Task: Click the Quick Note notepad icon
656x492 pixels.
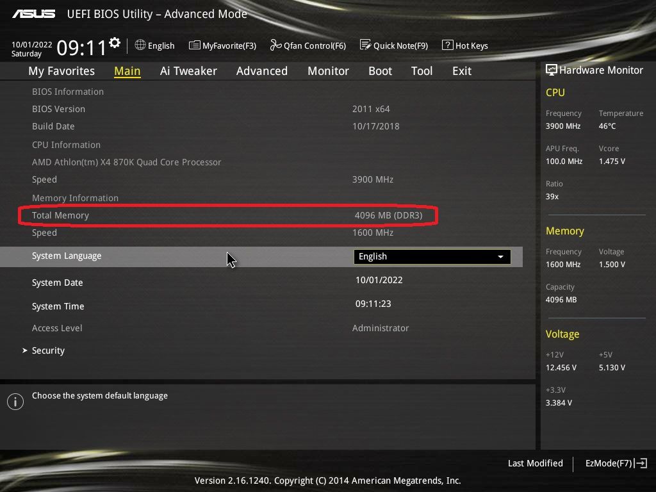Action: pos(365,45)
